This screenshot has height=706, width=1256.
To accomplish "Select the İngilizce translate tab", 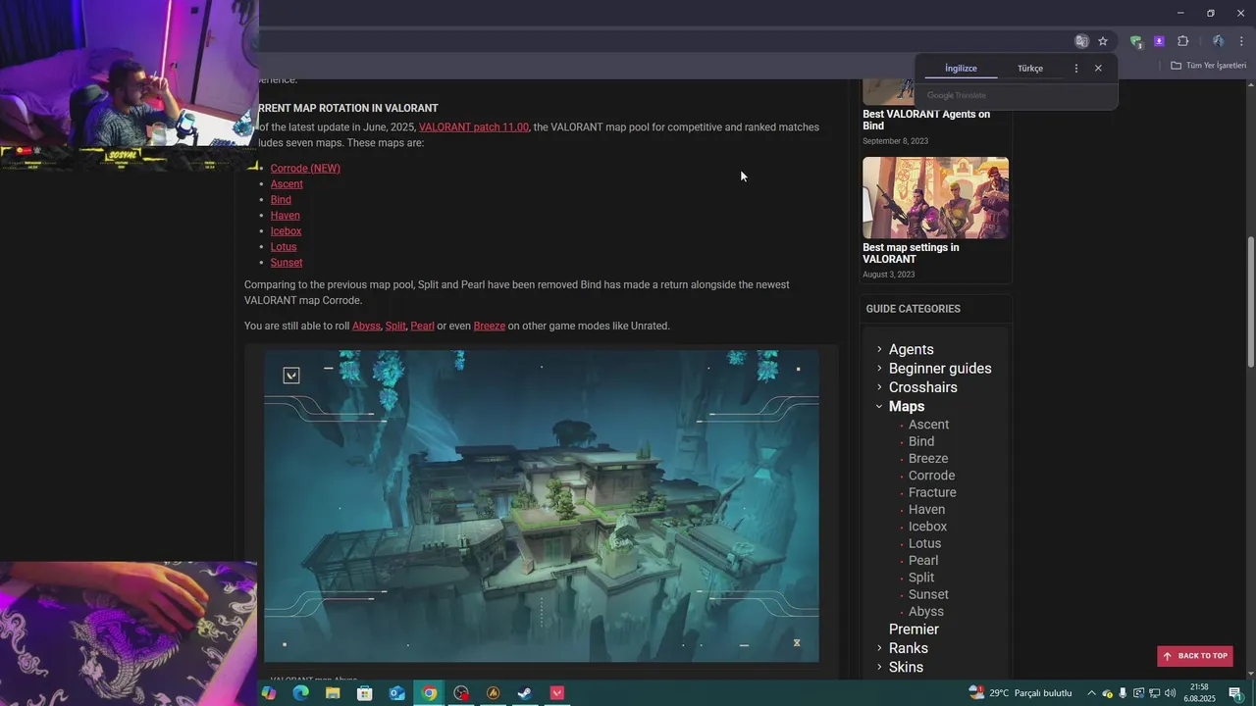I will pos(961,69).
